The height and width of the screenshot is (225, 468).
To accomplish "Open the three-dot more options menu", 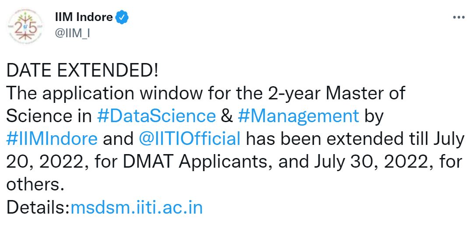I will (x=458, y=18).
